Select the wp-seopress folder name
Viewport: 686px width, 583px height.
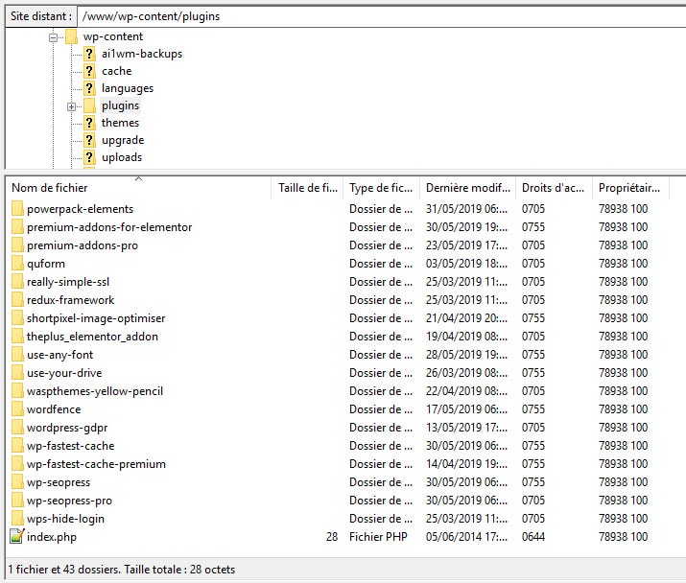[x=59, y=482]
